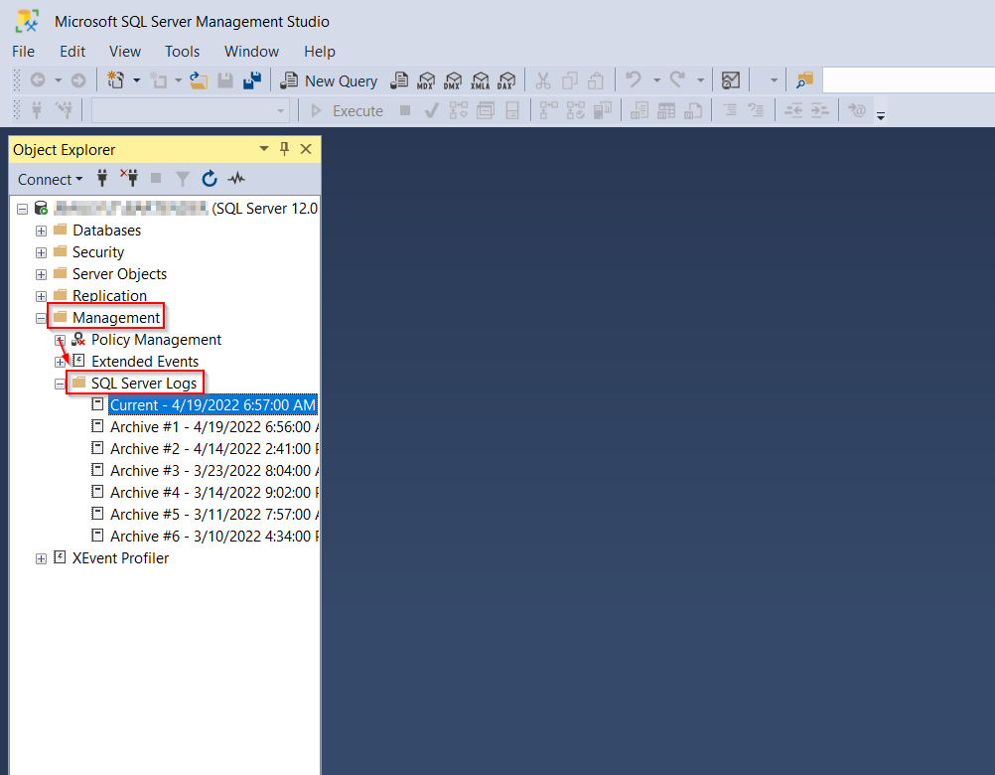Open the Window menu
The image size is (995, 775).
(x=251, y=52)
